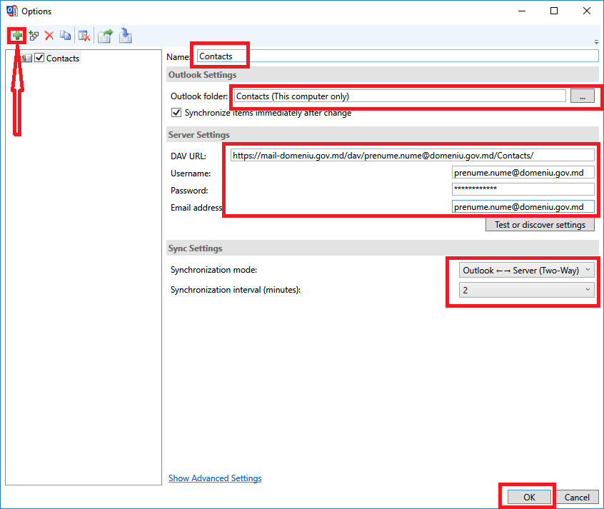
Task: Delete selected profile with red X icon
Action: 49,35
